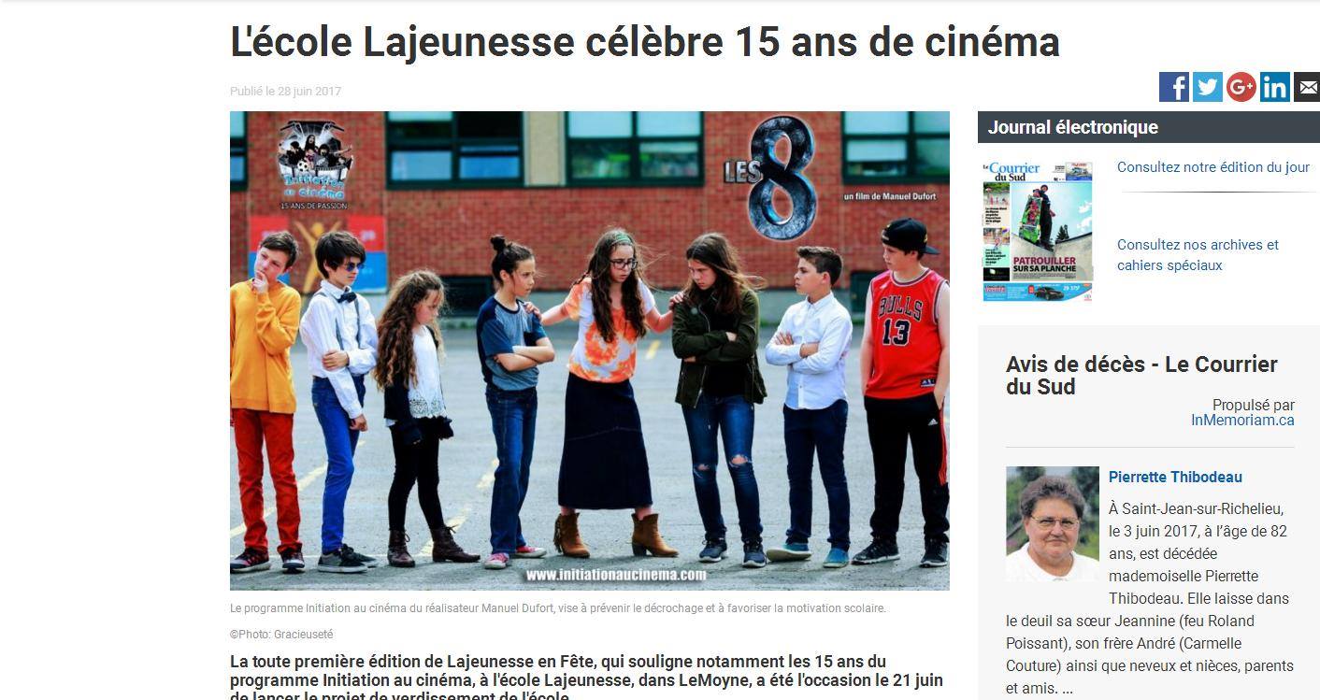Share the article on LinkedIn
Viewport: 1320px width, 700px height.
point(1274,87)
